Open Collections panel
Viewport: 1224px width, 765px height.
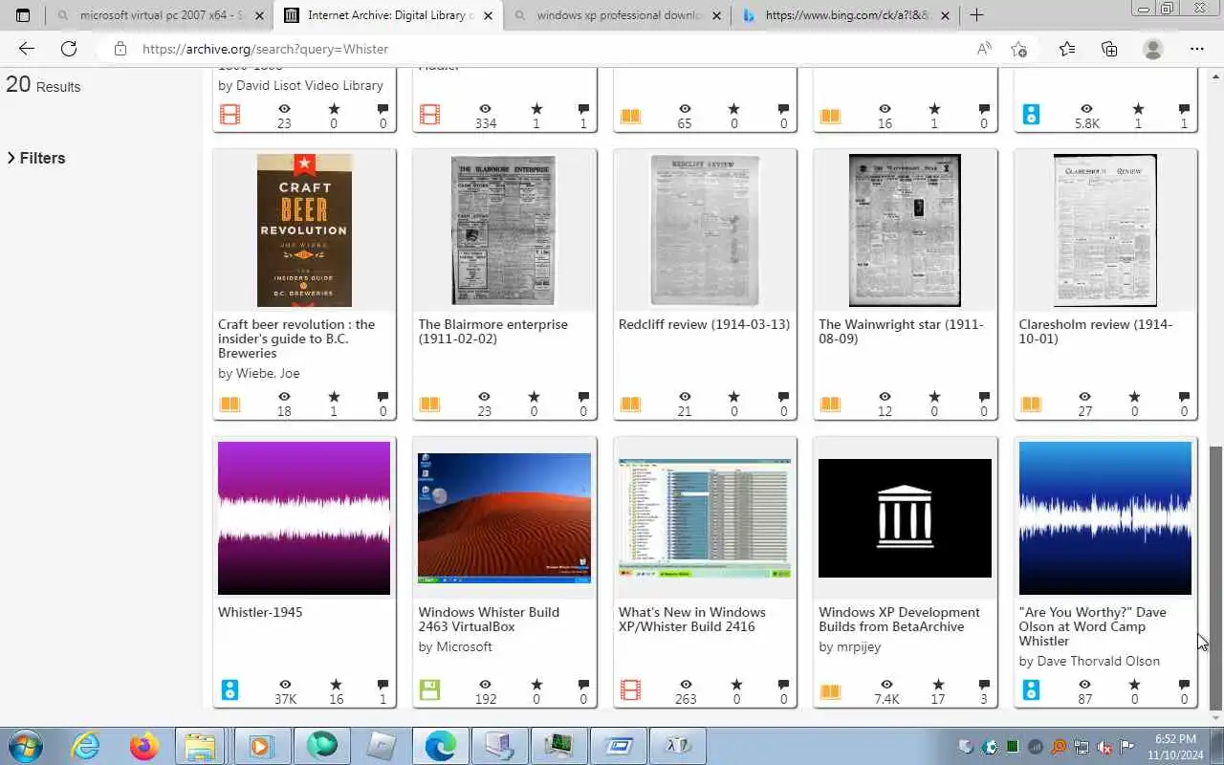click(x=1109, y=49)
